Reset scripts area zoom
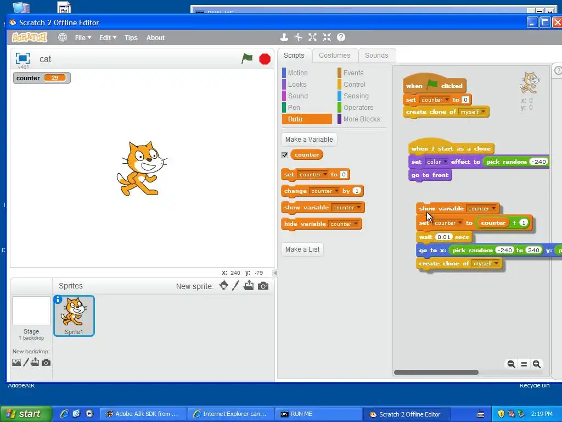The width and height of the screenshot is (562, 422). tap(524, 364)
